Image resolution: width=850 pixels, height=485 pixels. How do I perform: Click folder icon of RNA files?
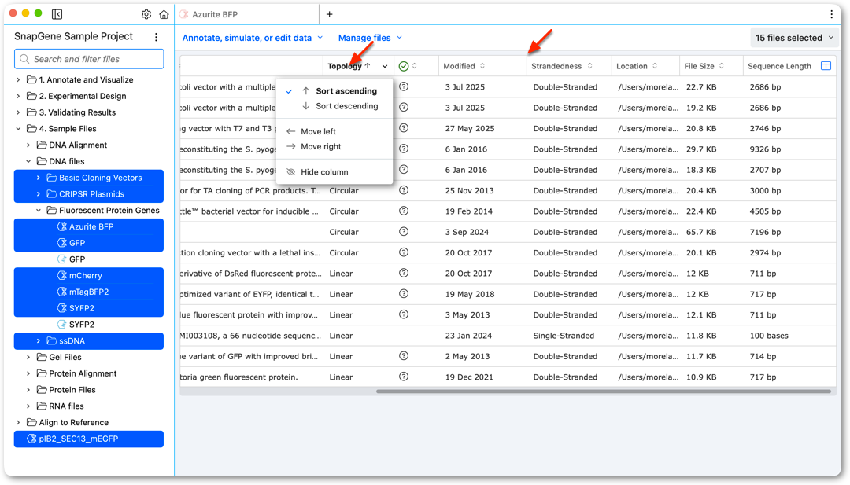[x=41, y=406]
